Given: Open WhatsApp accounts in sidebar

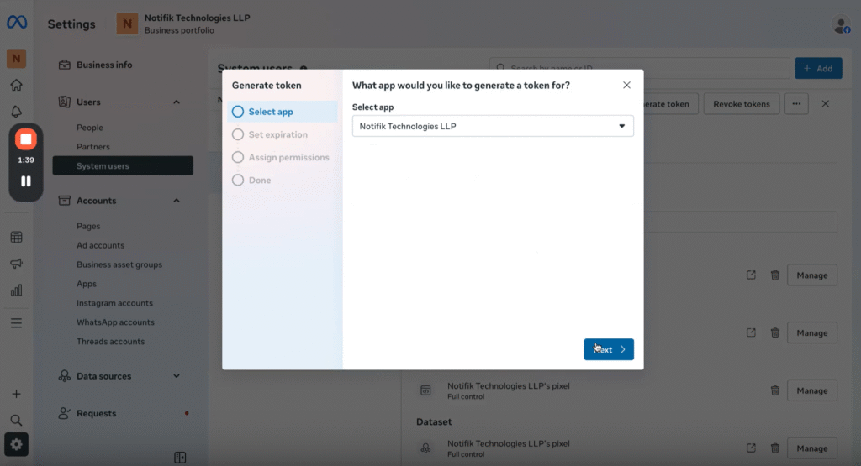Looking at the screenshot, I should point(115,322).
